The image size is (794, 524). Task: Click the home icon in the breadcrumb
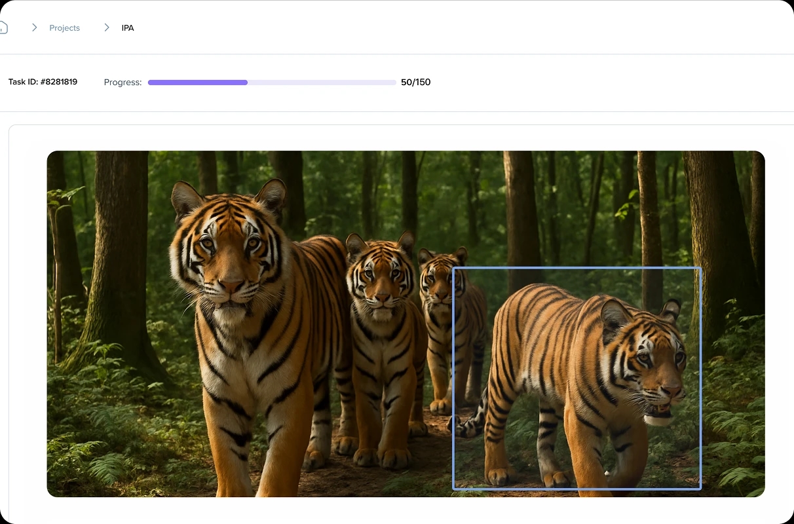(3, 28)
